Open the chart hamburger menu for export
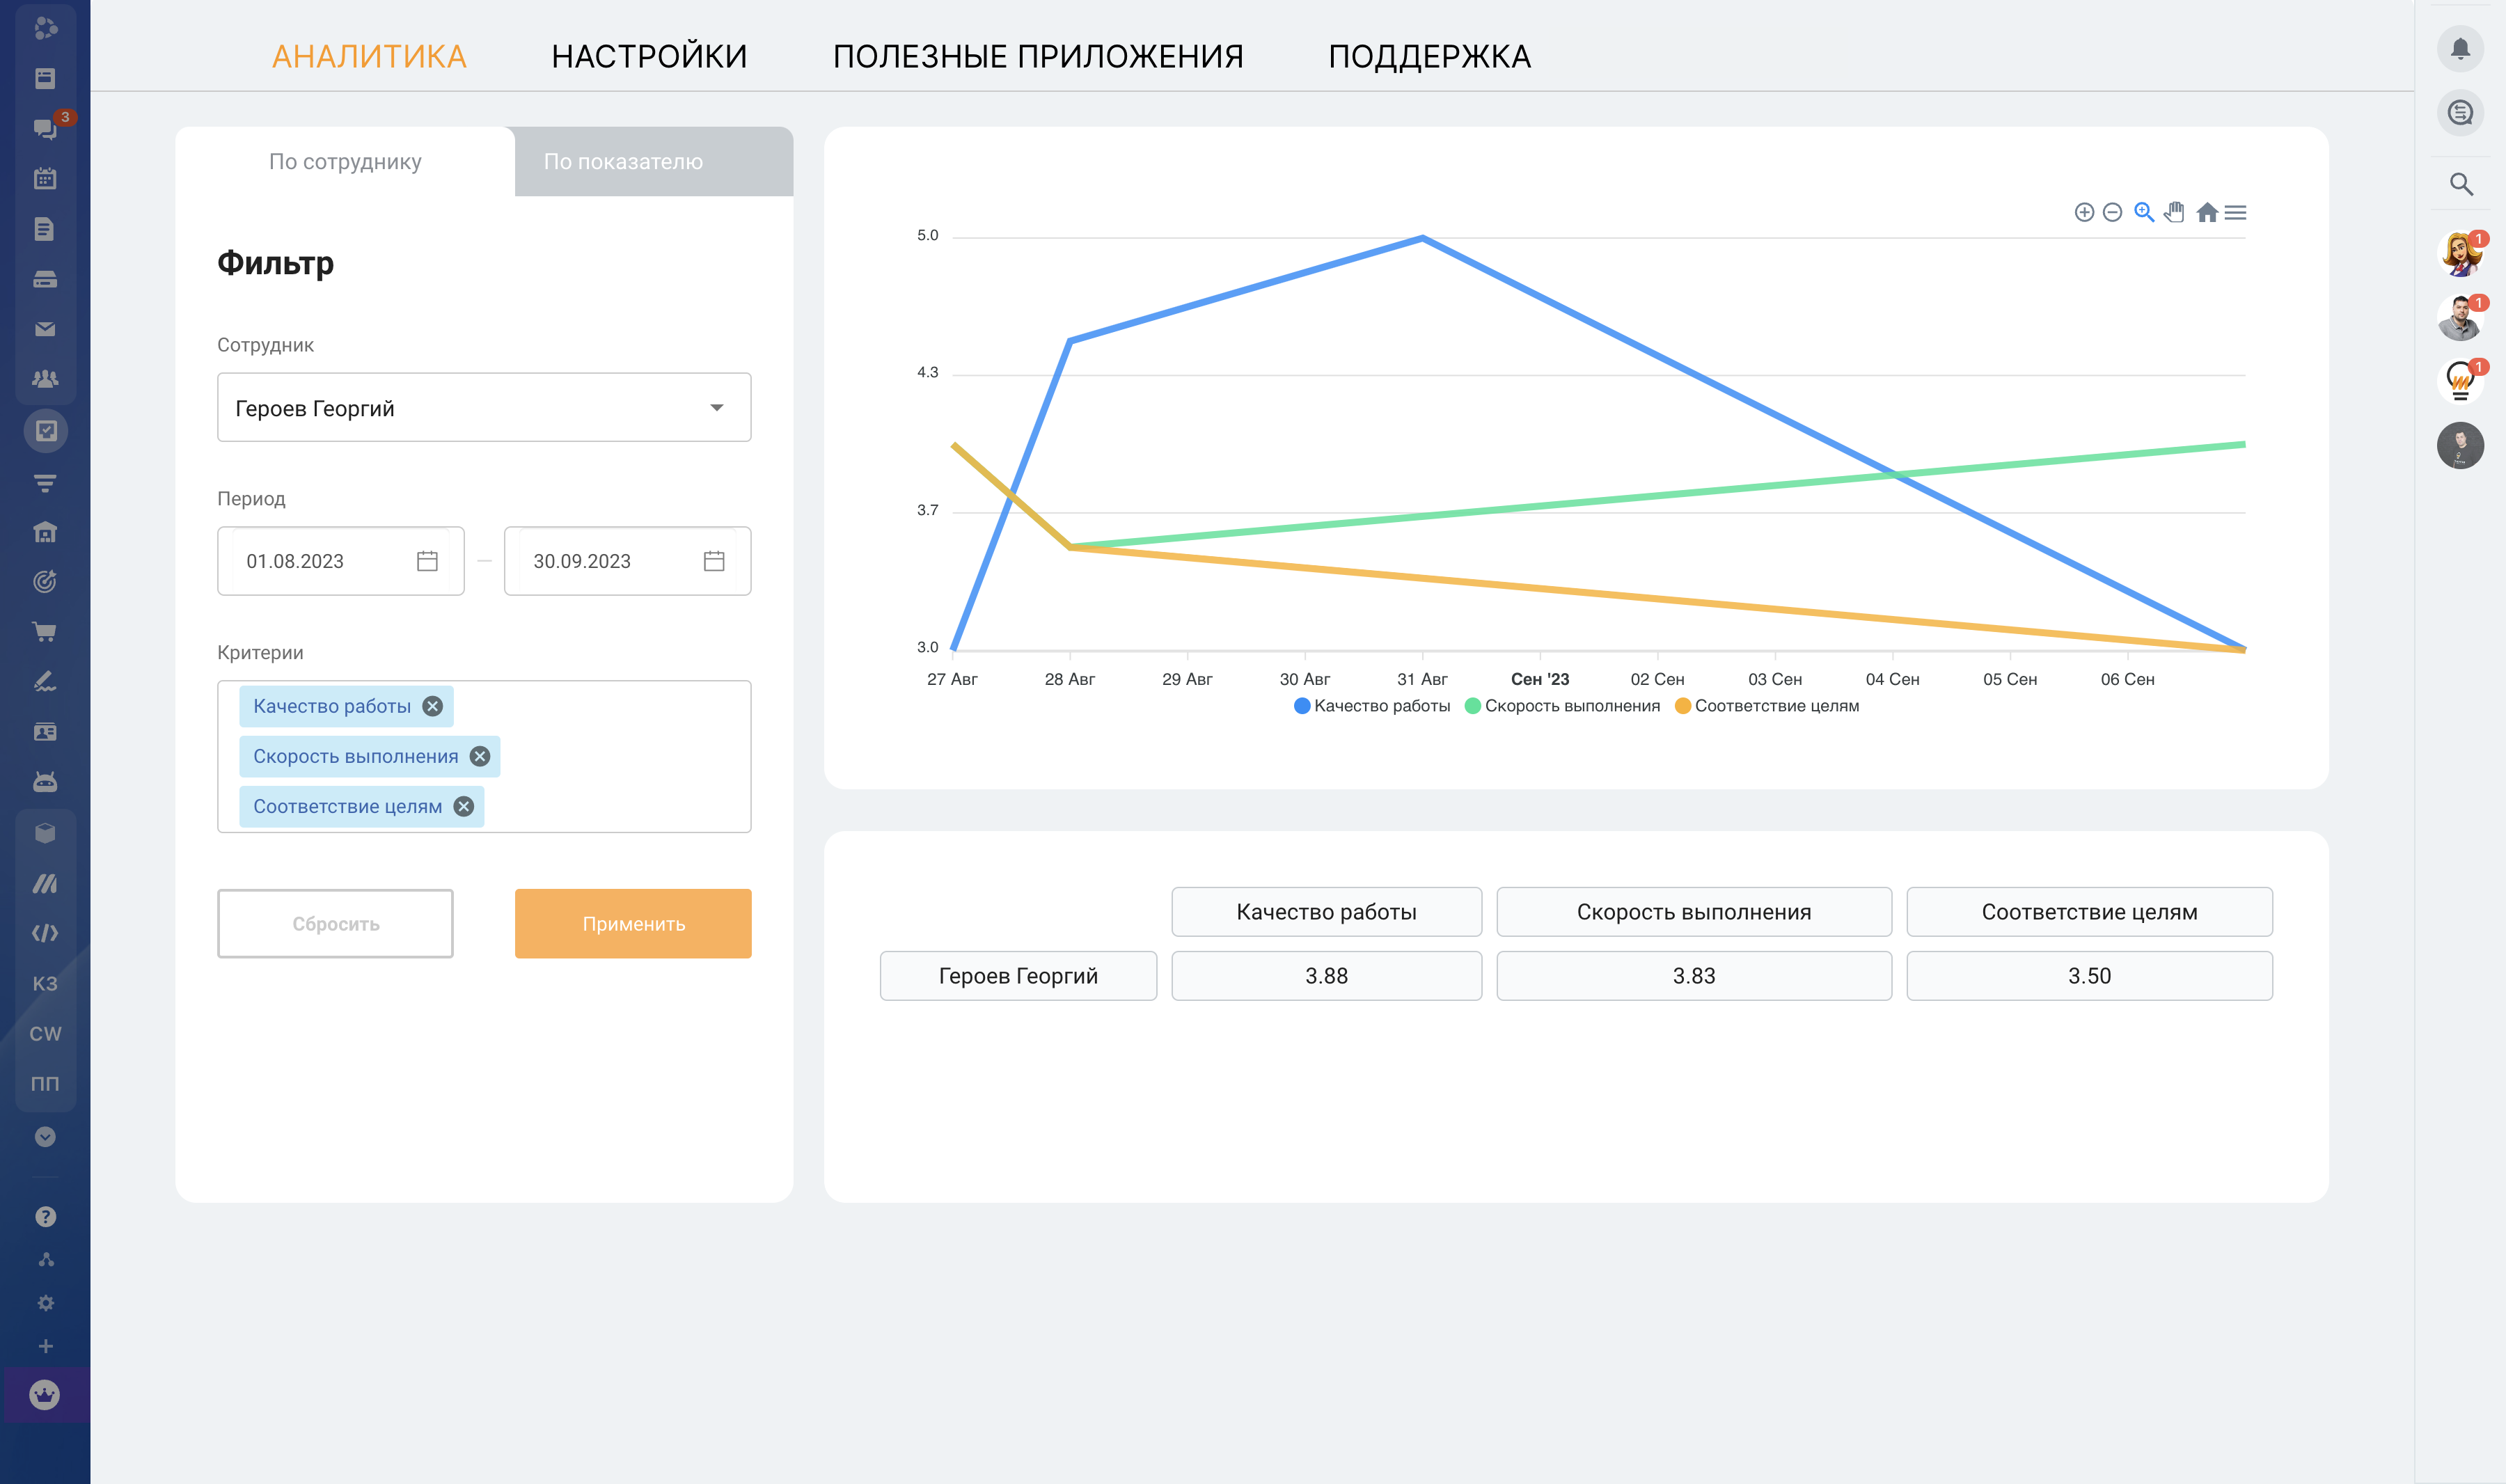This screenshot has height=1484, width=2506. click(x=2236, y=212)
